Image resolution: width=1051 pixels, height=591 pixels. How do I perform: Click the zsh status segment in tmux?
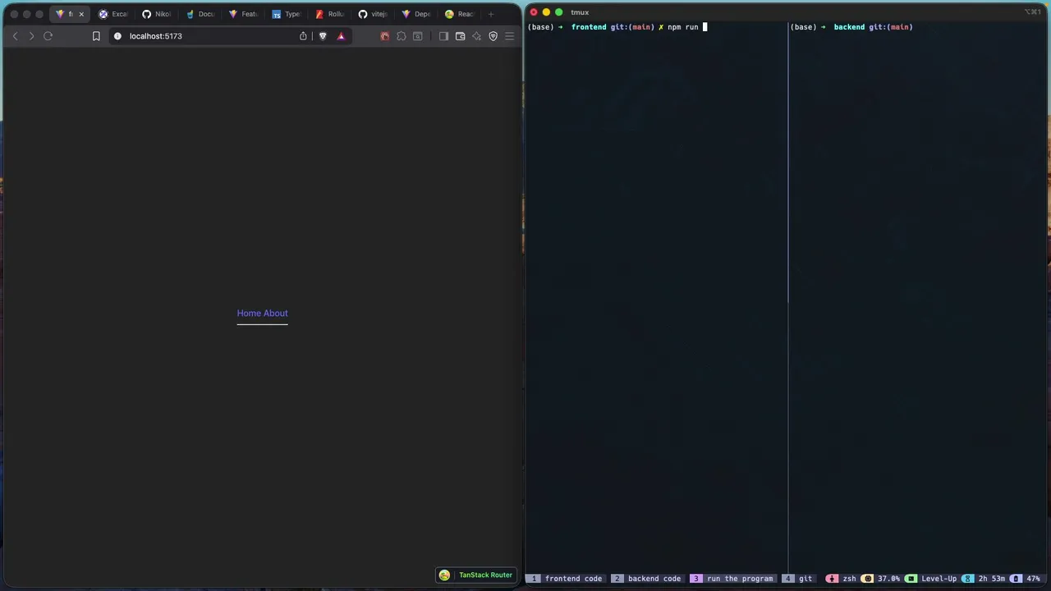pyautogui.click(x=842, y=579)
